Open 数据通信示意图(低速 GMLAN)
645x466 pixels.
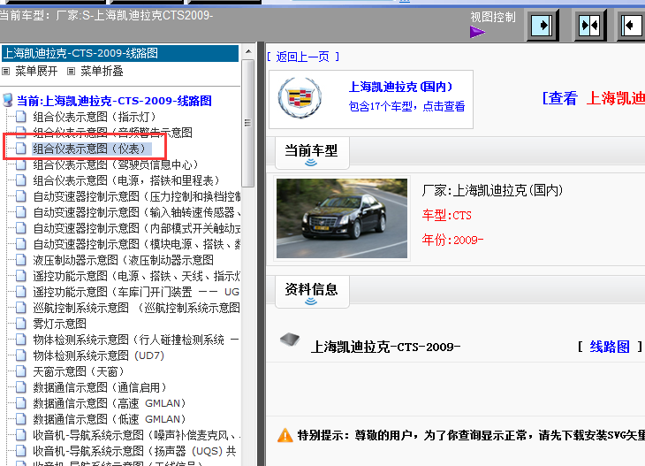110,419
